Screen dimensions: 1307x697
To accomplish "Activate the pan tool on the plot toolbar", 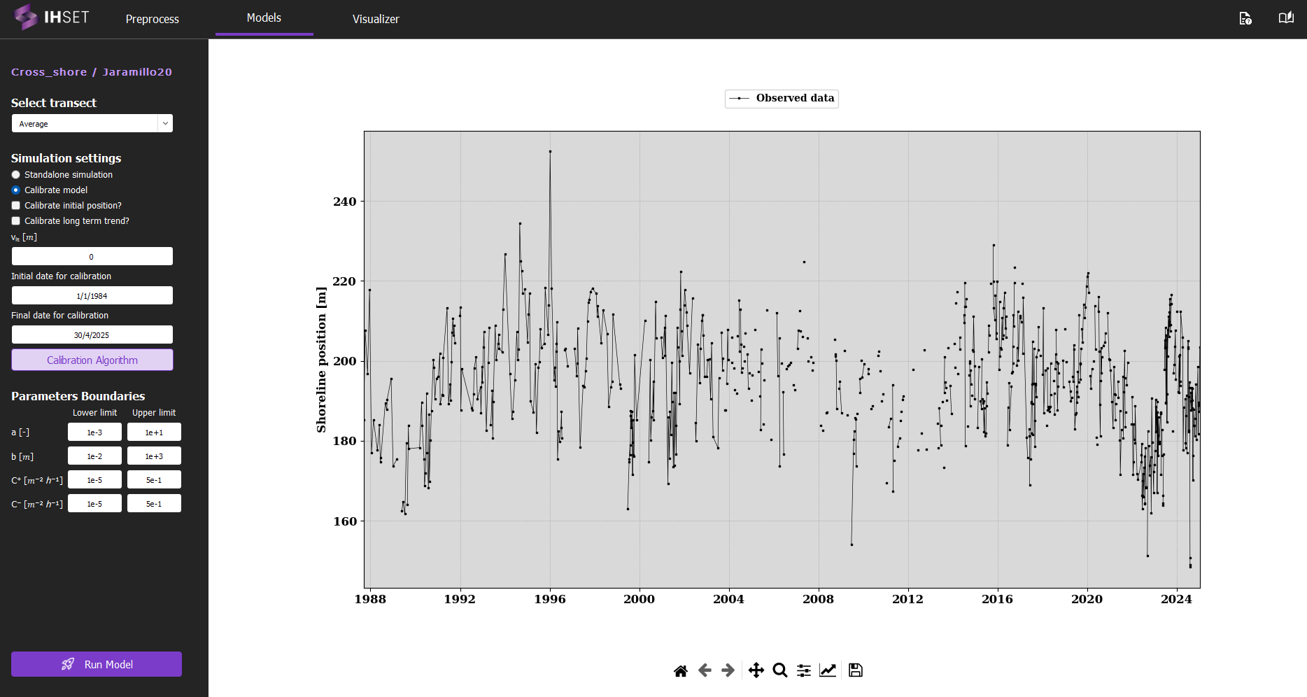I will (756, 670).
